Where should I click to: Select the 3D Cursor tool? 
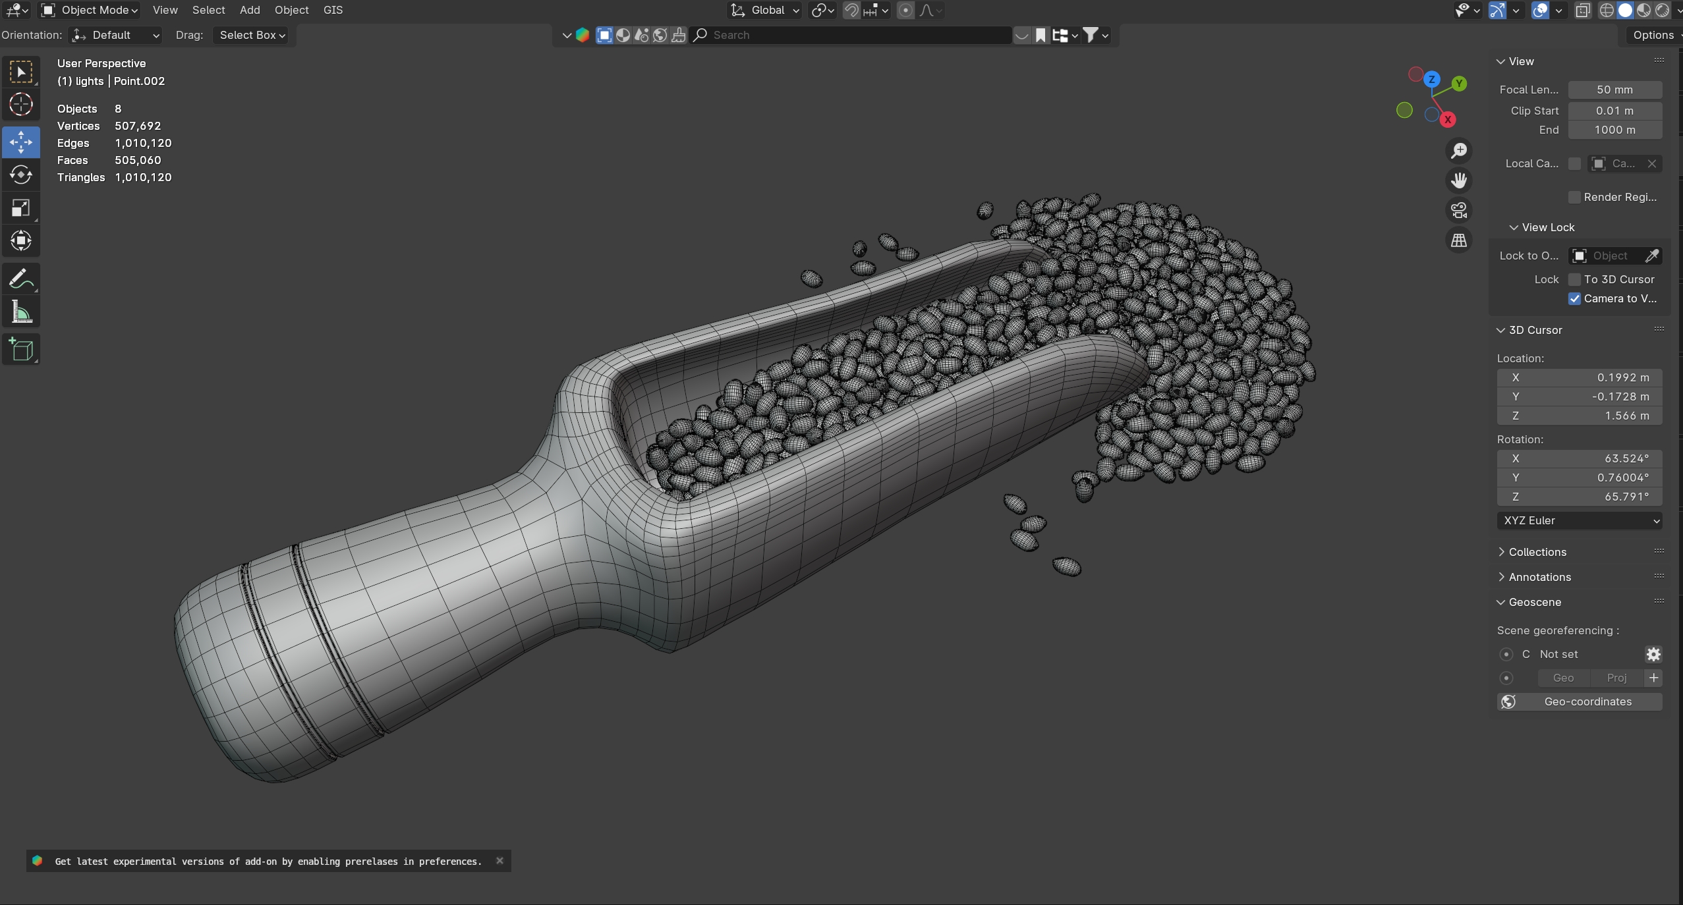tap(21, 105)
